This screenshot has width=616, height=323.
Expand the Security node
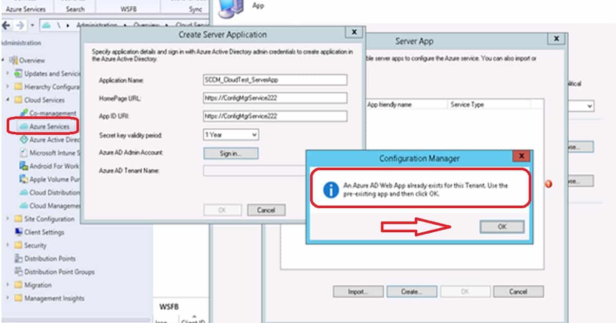[x=8, y=246]
